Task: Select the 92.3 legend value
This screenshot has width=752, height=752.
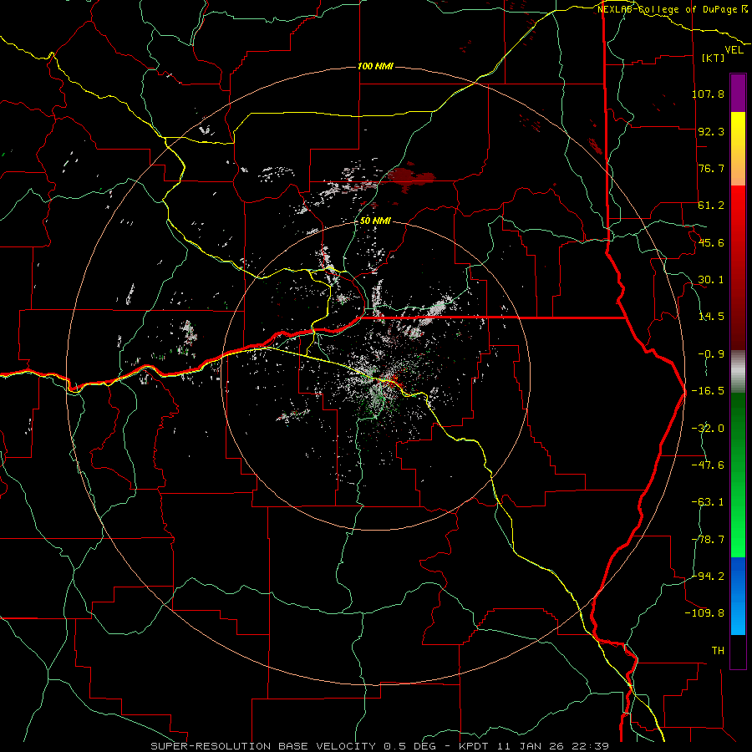Action: click(x=711, y=131)
